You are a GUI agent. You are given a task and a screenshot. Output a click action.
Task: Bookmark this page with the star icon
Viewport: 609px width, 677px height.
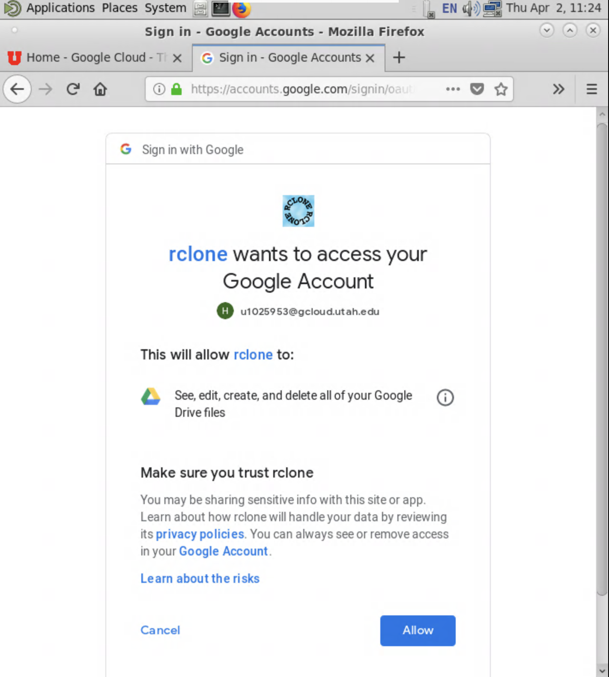pos(501,89)
